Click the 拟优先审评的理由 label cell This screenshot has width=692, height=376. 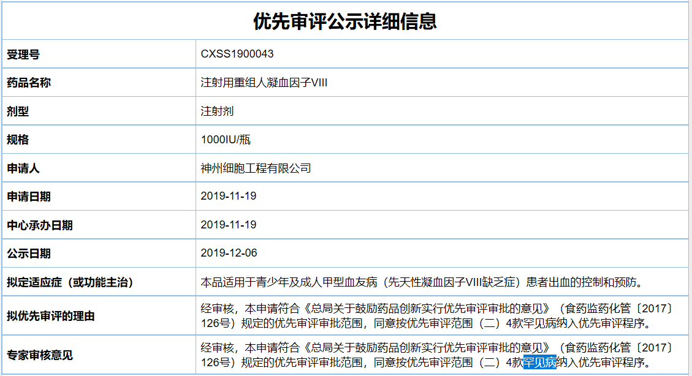50,316
